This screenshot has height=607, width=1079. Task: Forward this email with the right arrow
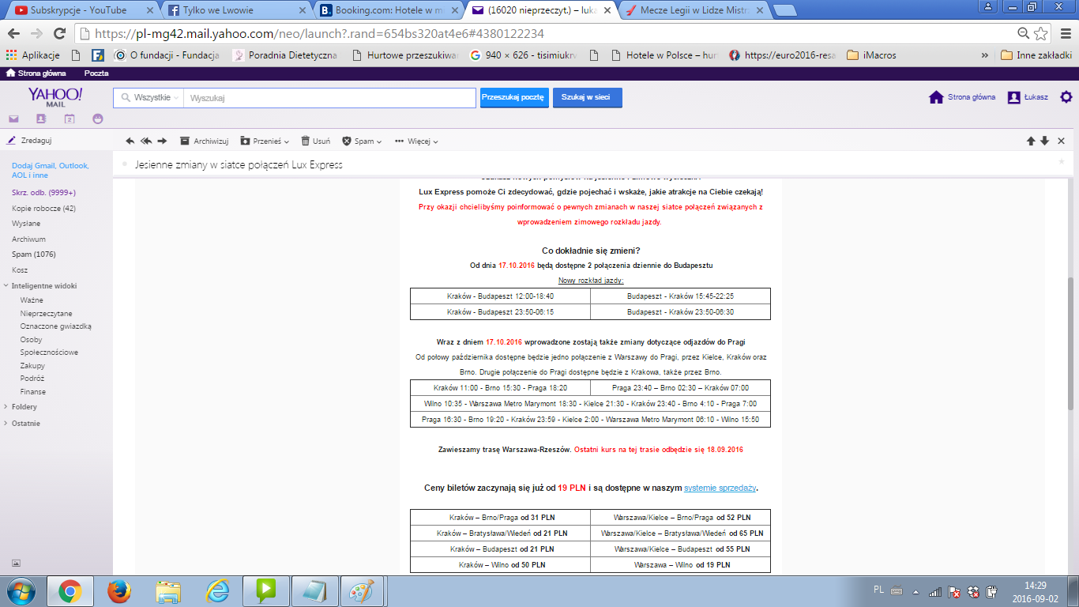(x=162, y=141)
